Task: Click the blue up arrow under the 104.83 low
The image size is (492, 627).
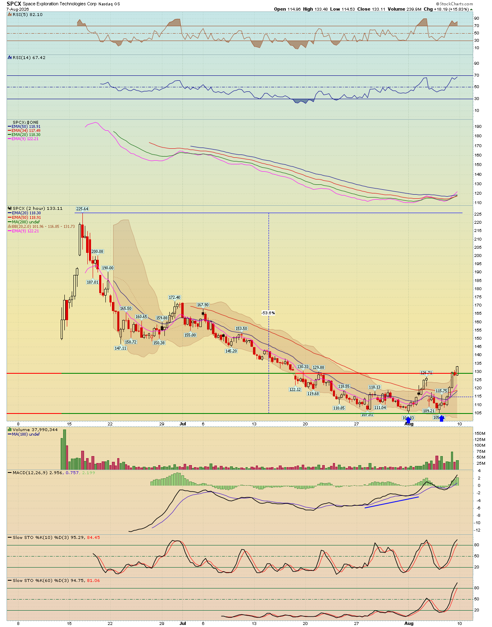Action: click(x=408, y=419)
